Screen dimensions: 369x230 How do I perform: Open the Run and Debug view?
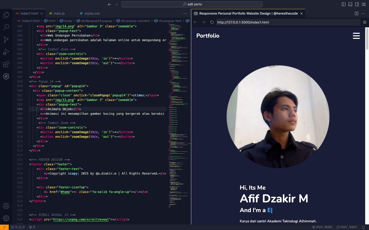pyautogui.click(x=6, y=52)
